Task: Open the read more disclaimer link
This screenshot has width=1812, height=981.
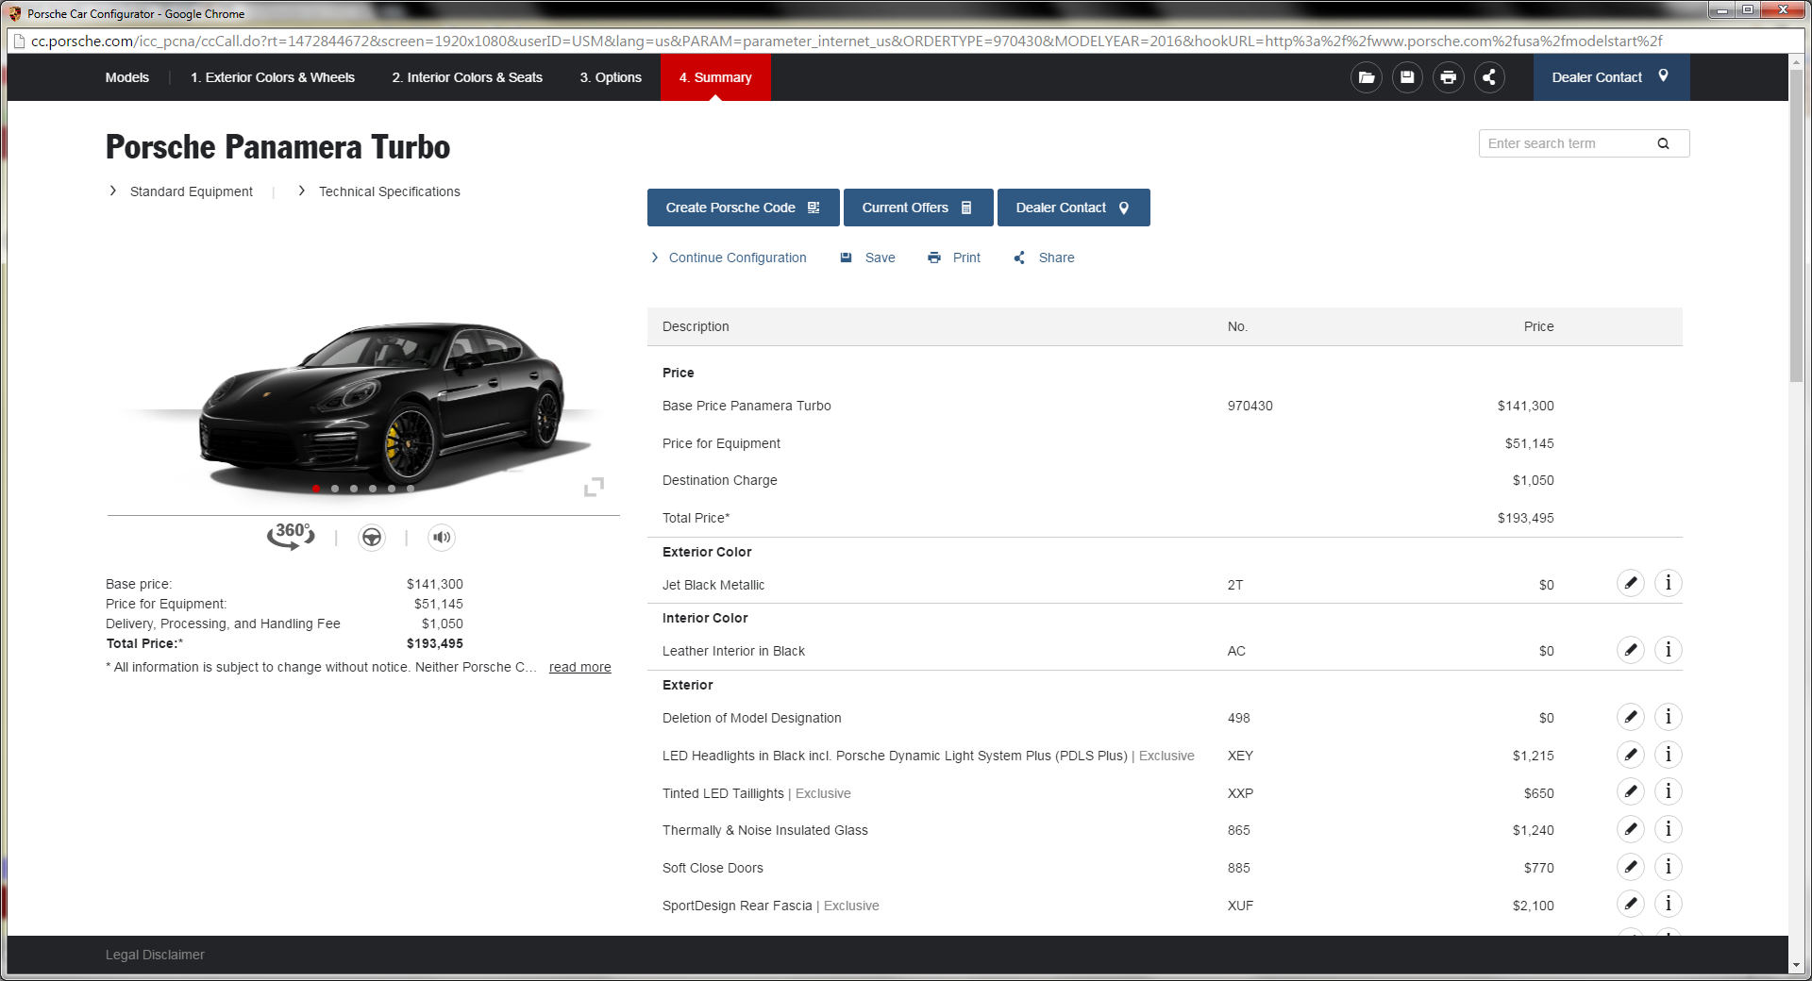Action: pyautogui.click(x=579, y=667)
